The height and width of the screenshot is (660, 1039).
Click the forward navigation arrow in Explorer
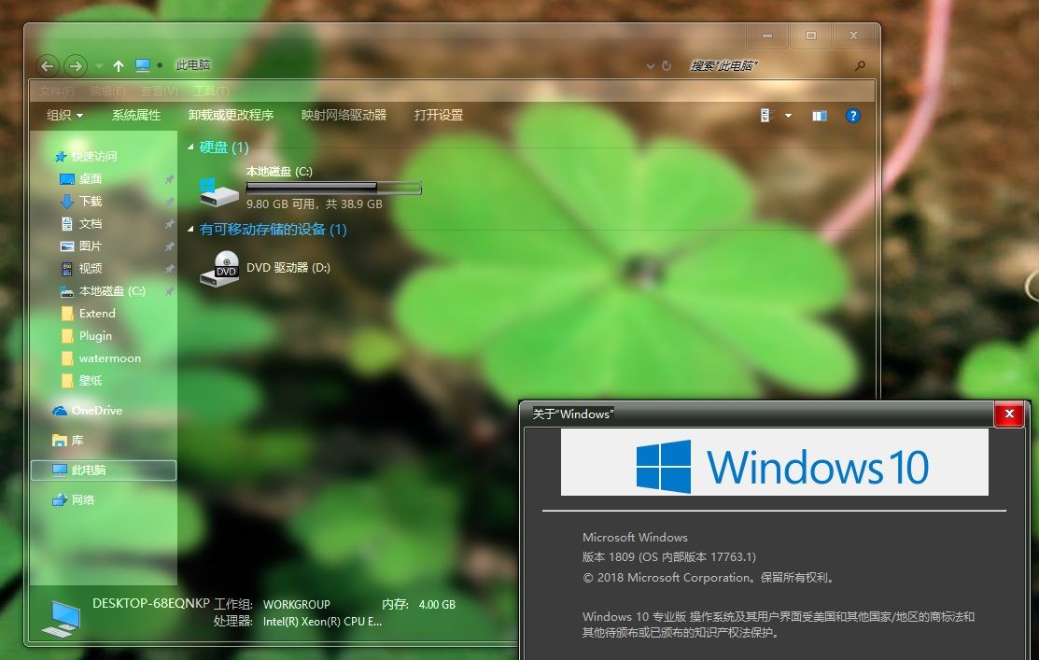pos(76,65)
